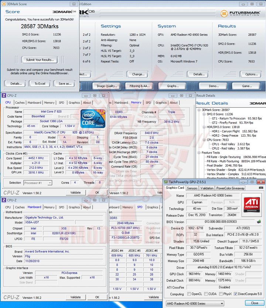Screen dimensions: 266x308
Task: Enable the OpenCL checkbox in GPU-Z
Action: coord(189,294)
